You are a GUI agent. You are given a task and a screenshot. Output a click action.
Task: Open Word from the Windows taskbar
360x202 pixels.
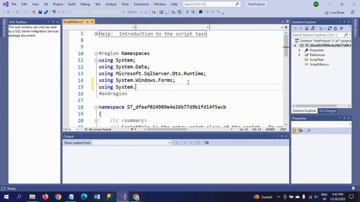(97, 197)
